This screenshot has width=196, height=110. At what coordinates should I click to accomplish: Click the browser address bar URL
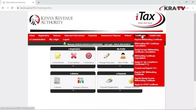[36, 8]
